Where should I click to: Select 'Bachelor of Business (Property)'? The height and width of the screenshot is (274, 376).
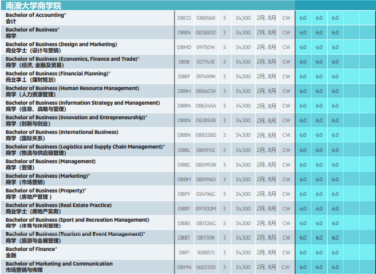pyautogui.click(x=46, y=190)
